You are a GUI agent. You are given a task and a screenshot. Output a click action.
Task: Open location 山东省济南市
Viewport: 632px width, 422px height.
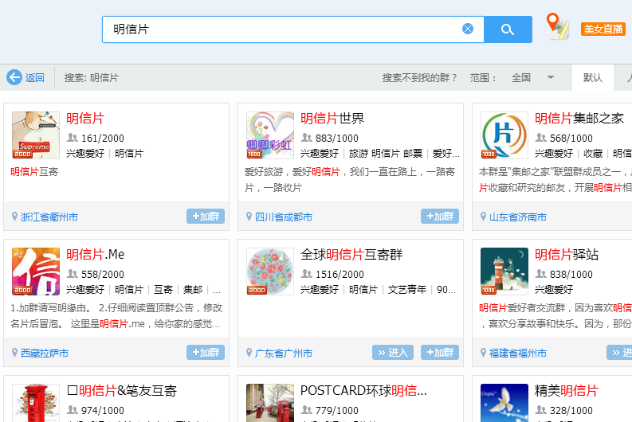[517, 217]
